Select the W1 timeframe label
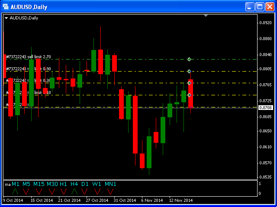 point(97,184)
